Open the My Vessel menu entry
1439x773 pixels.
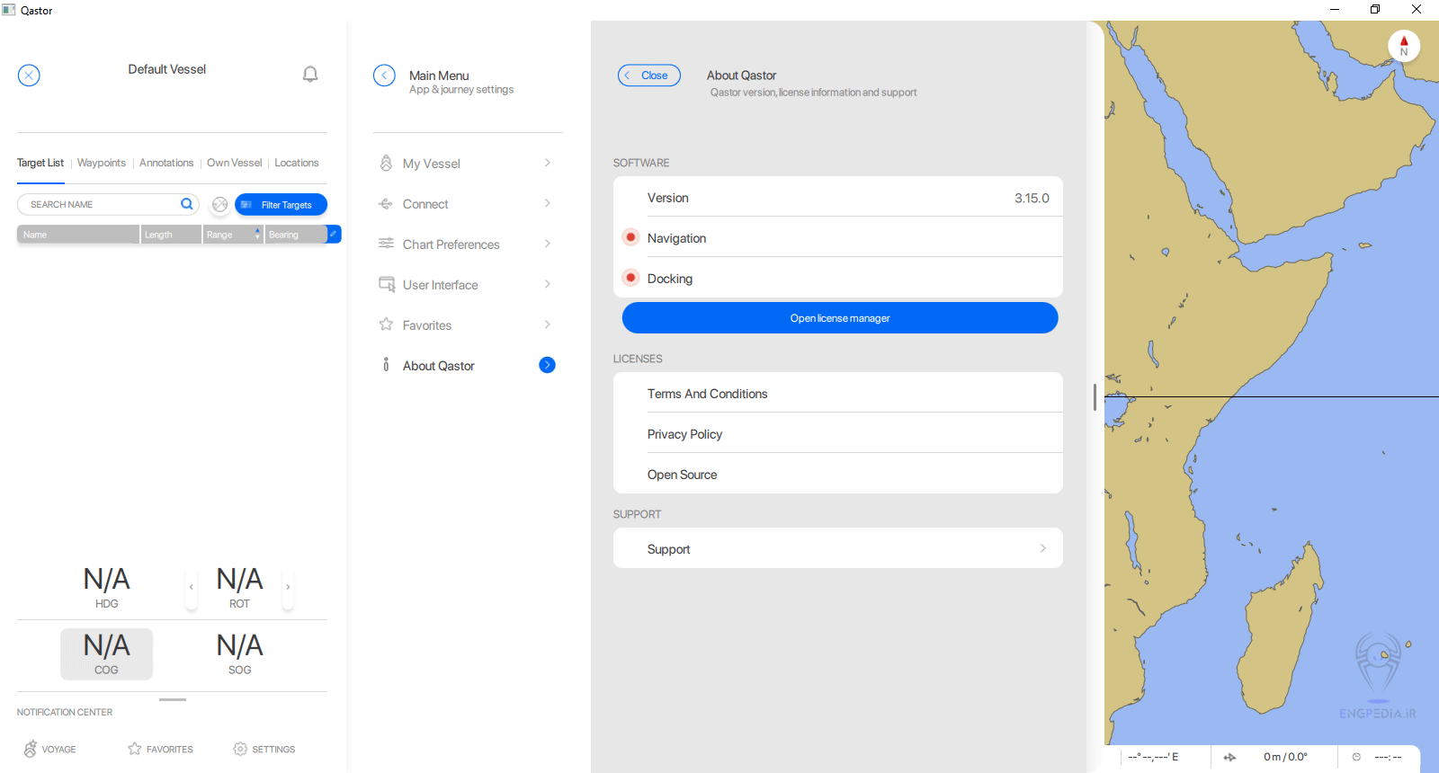click(x=468, y=163)
